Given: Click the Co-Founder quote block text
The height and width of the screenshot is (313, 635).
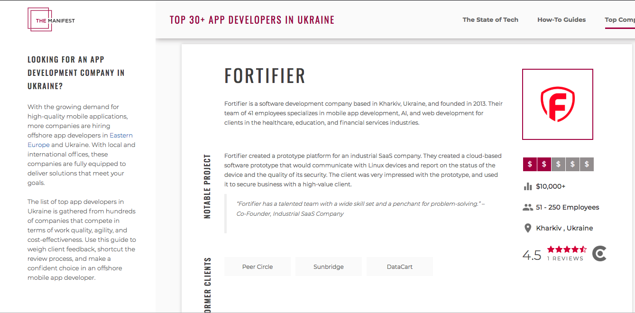Looking at the screenshot, I should (x=360, y=209).
